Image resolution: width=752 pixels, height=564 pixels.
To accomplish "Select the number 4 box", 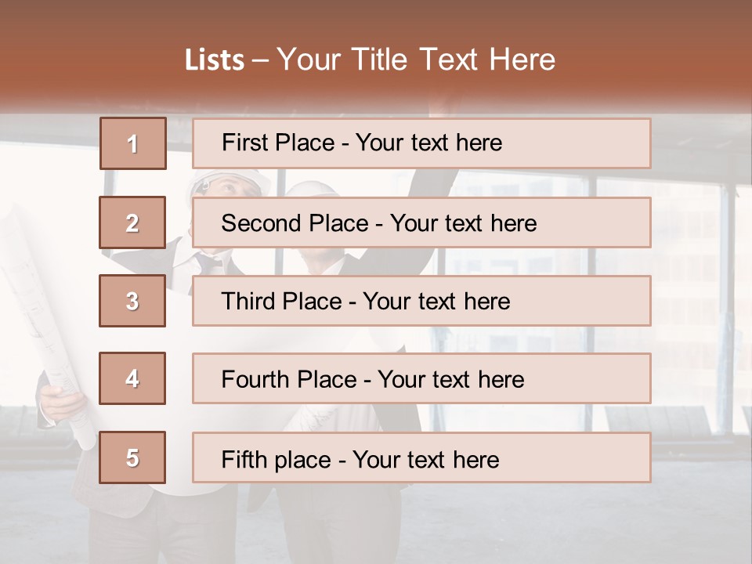I will pos(132,378).
